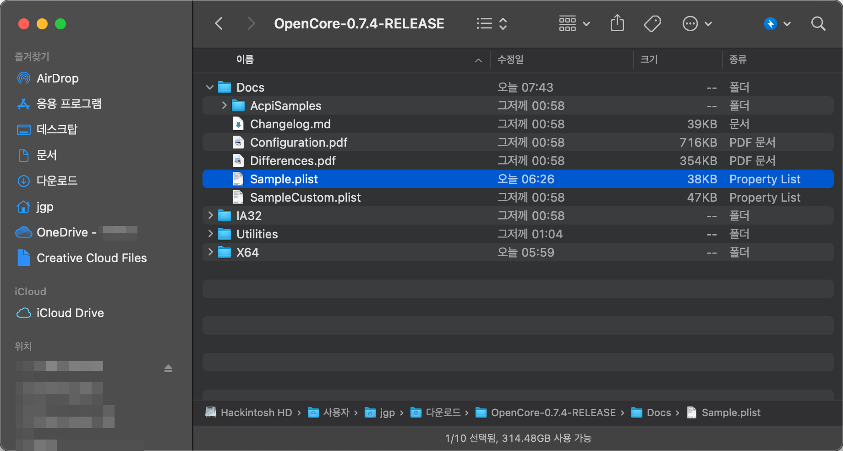Open AirDrop in the sidebar
The image size is (843, 451).
(x=58, y=78)
